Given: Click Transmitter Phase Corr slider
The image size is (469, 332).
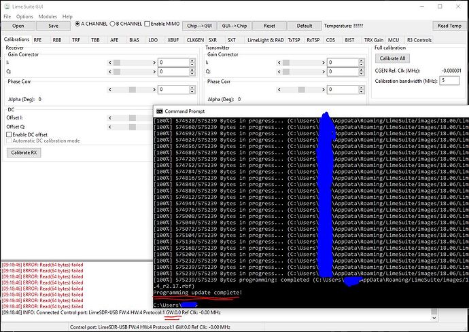Looking at the screenshot, I should click(301, 90).
